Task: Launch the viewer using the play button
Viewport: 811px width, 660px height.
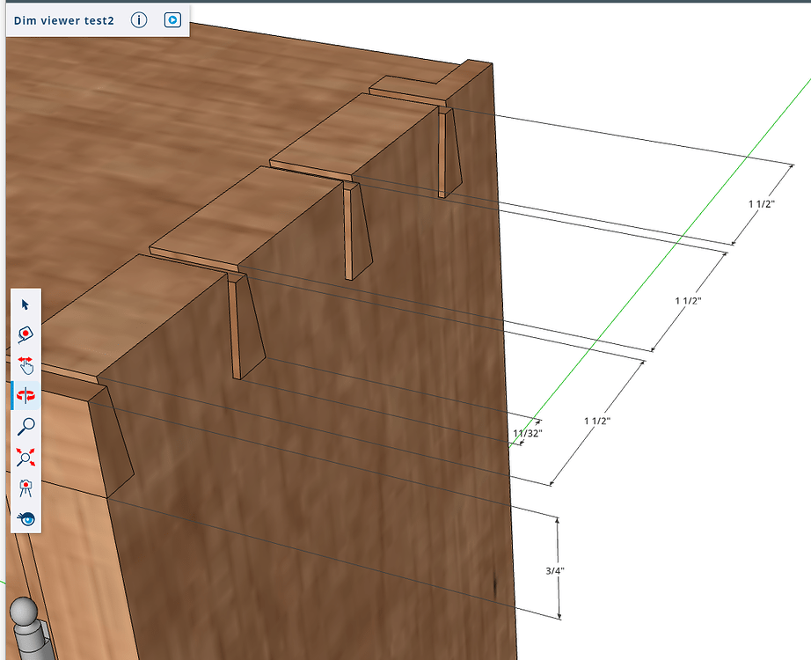Action: click(x=171, y=20)
